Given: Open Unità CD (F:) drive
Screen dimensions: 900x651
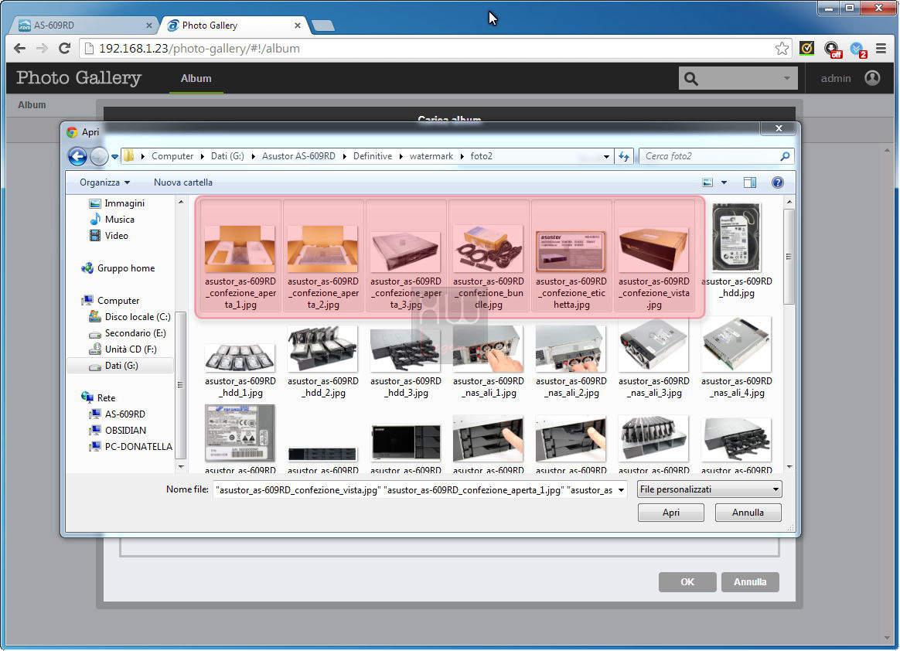Looking at the screenshot, I should tap(123, 349).
